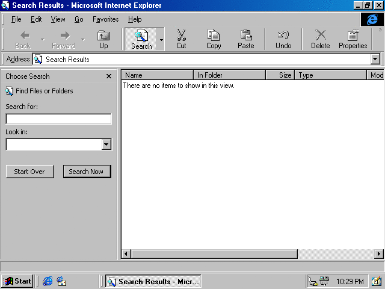Screen dimensions: 385x289
Task: Click the Find Files or Folders link
Action: pos(44,91)
